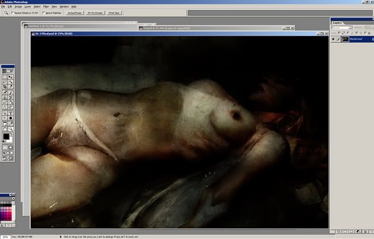This screenshot has width=374, height=239.
Task: Open the Help menu
Action: tap(74, 7)
